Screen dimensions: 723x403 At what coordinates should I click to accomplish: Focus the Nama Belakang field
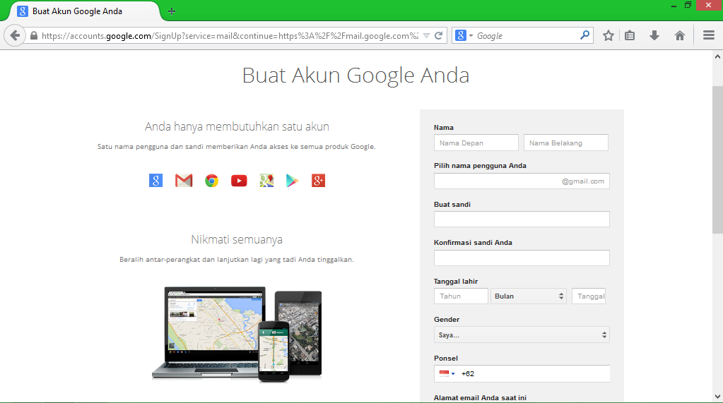click(x=566, y=143)
